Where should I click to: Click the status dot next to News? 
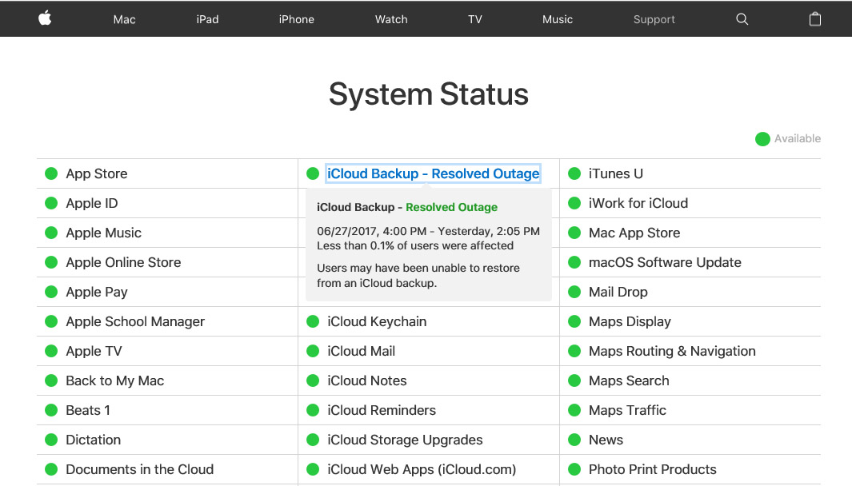coord(574,440)
